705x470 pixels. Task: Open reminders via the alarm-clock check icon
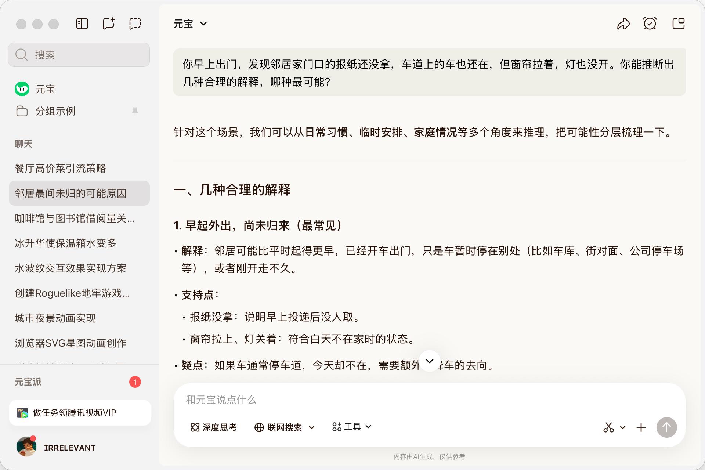point(650,23)
